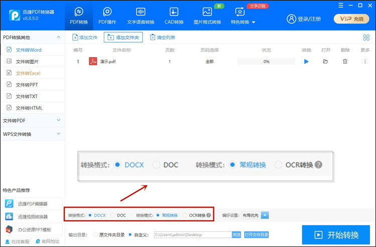
Task: Click the 文件转图片 sidebar icon
Action: (9, 61)
